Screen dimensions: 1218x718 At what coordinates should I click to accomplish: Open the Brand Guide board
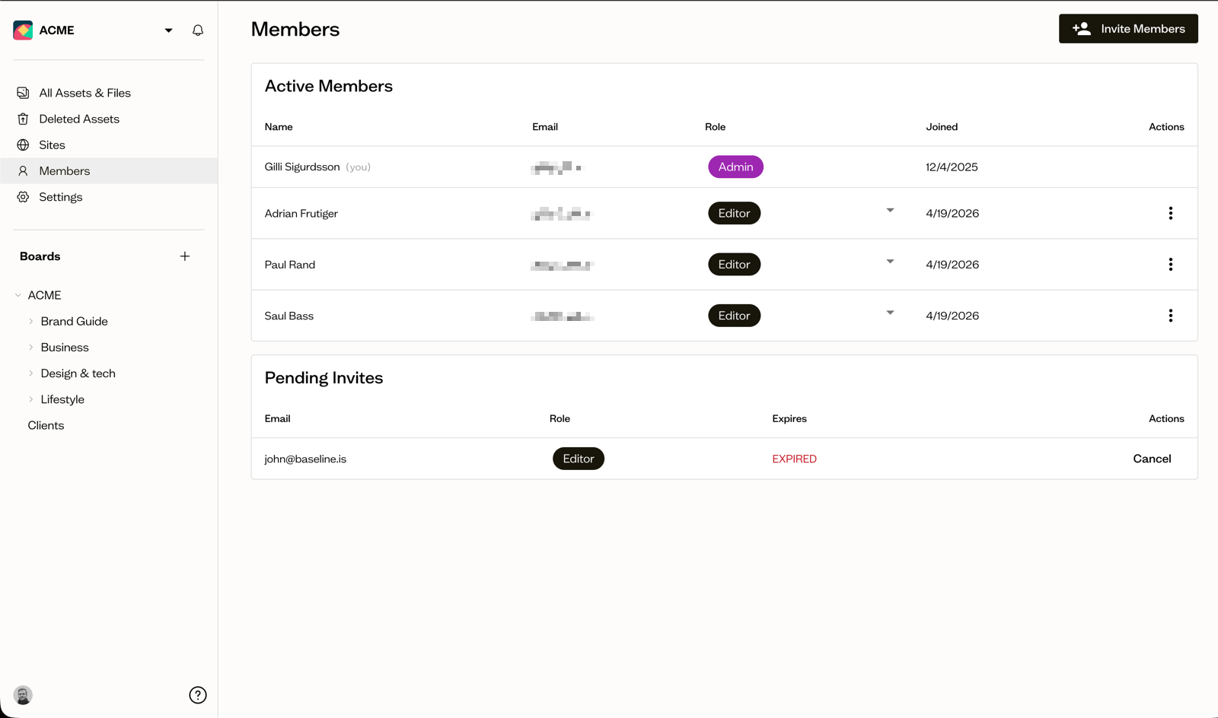pyautogui.click(x=74, y=321)
